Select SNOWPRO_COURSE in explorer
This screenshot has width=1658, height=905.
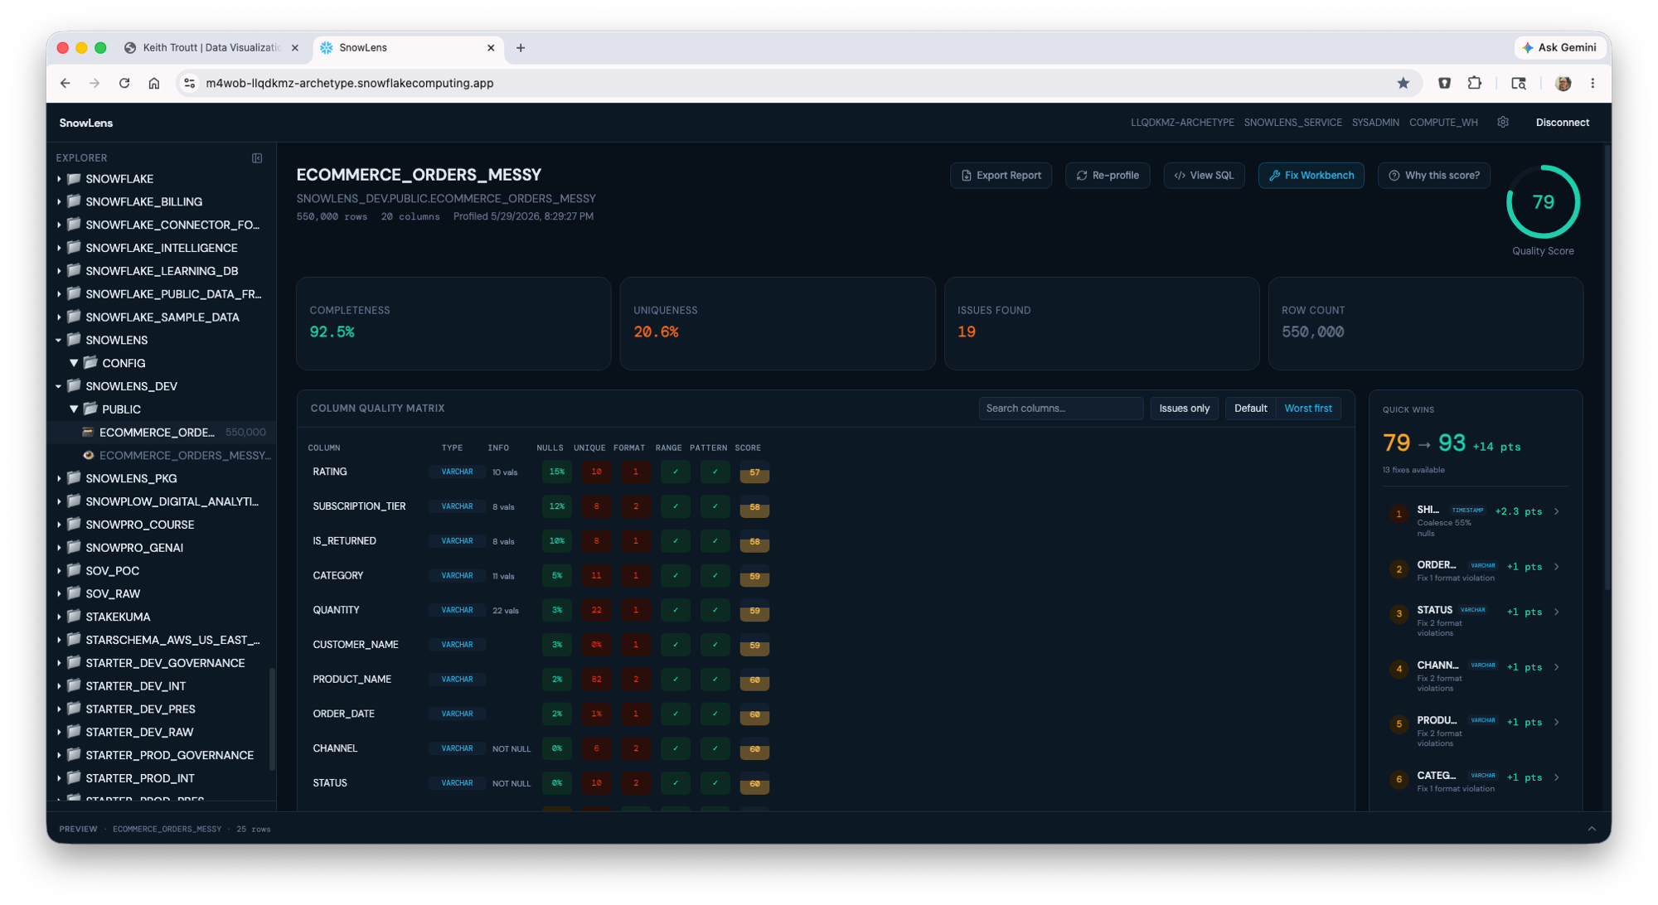point(139,525)
